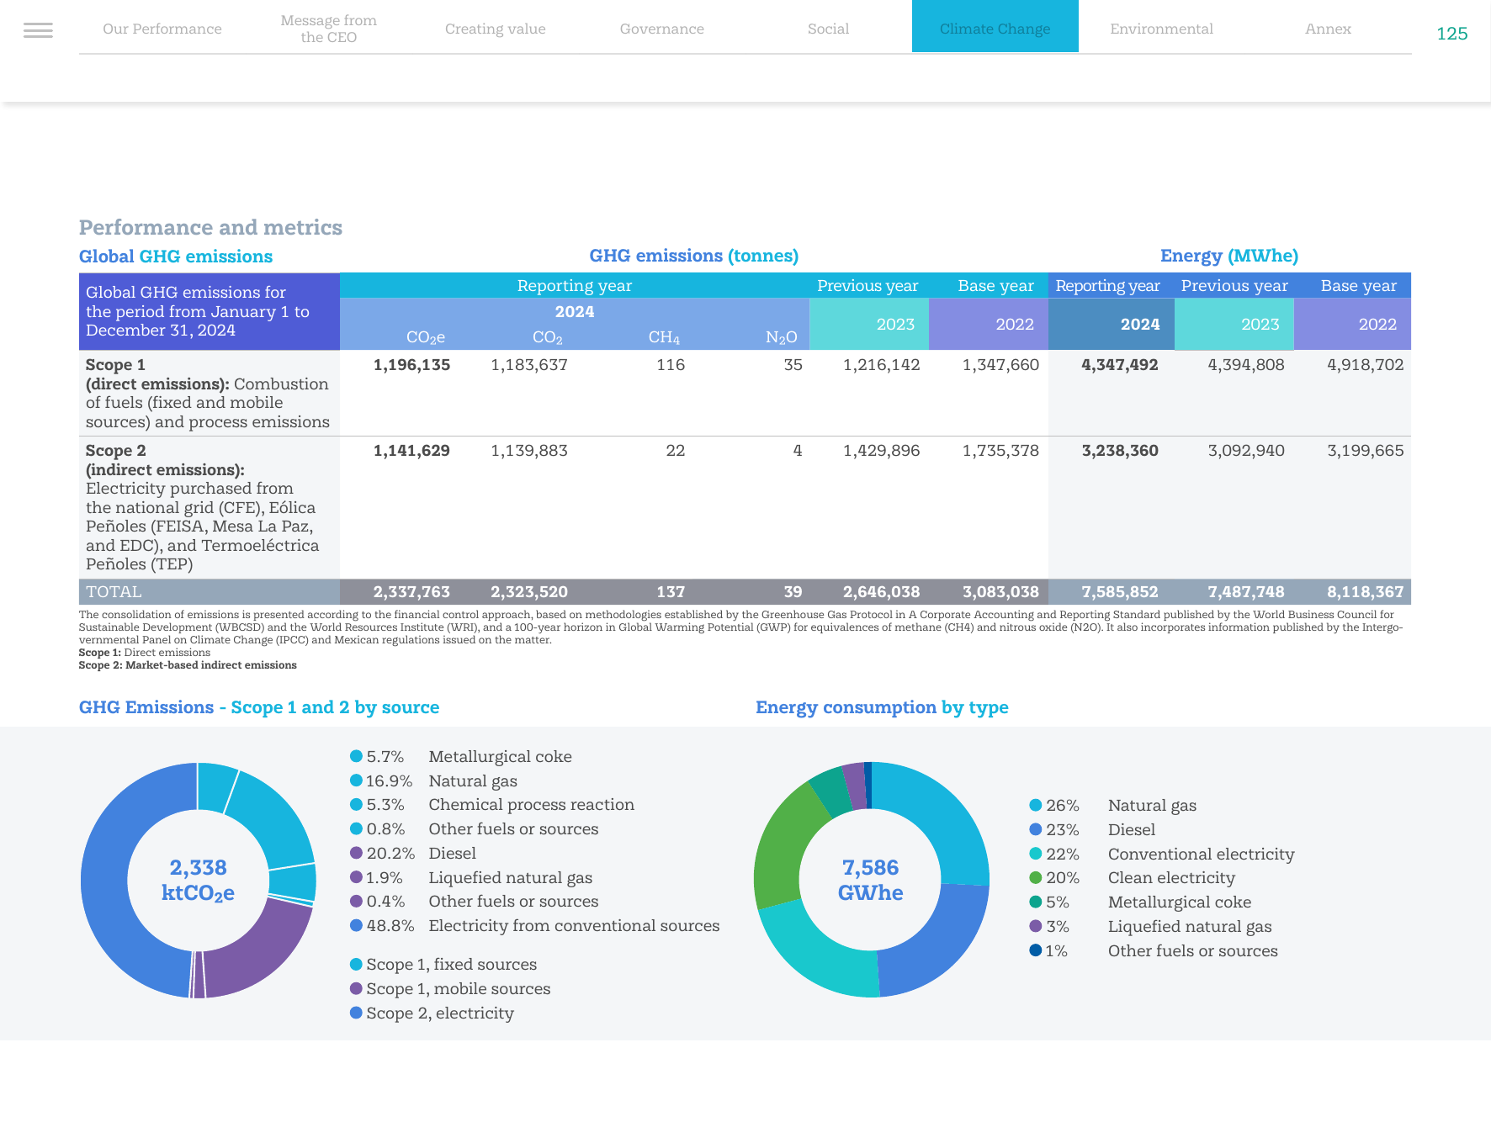This screenshot has width=1491, height=1143.
Task: Click the Scope 2, electricity legend dot
Action: pyautogui.click(x=357, y=1013)
